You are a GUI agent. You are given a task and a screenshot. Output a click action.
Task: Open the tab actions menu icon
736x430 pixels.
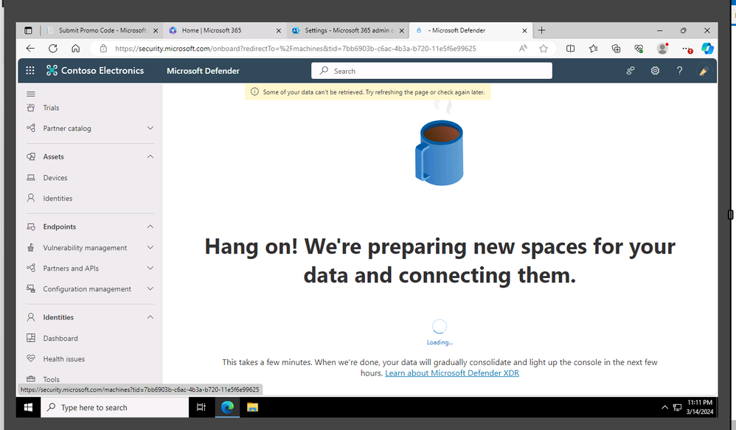click(28, 30)
